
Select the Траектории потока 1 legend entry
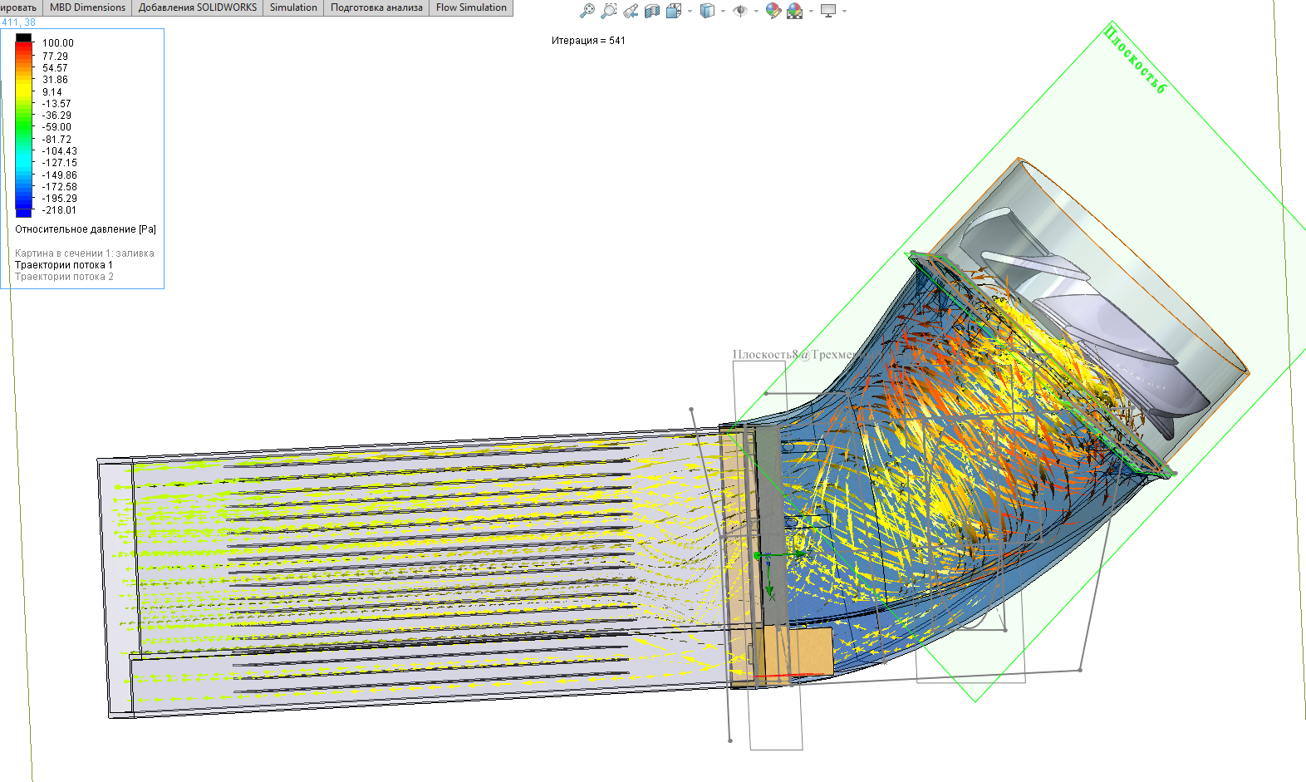pos(64,265)
